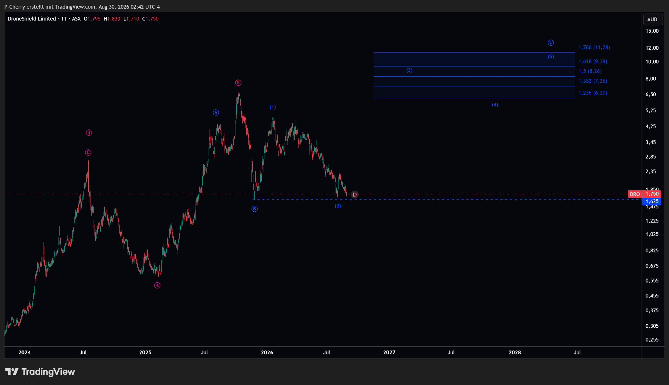669x385 pixels.
Task: Click the 2026 time axis label
Action: (267, 353)
